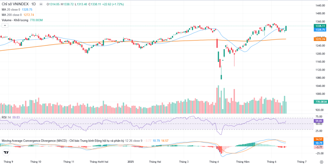Click the minus status icon beside 1D
Image resolution: width=328 pixels, height=164 pixels.
pyautogui.click(x=41, y=4)
